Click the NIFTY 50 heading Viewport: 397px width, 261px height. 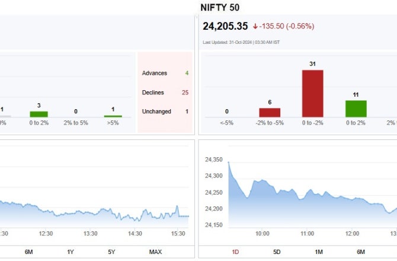tap(220, 8)
